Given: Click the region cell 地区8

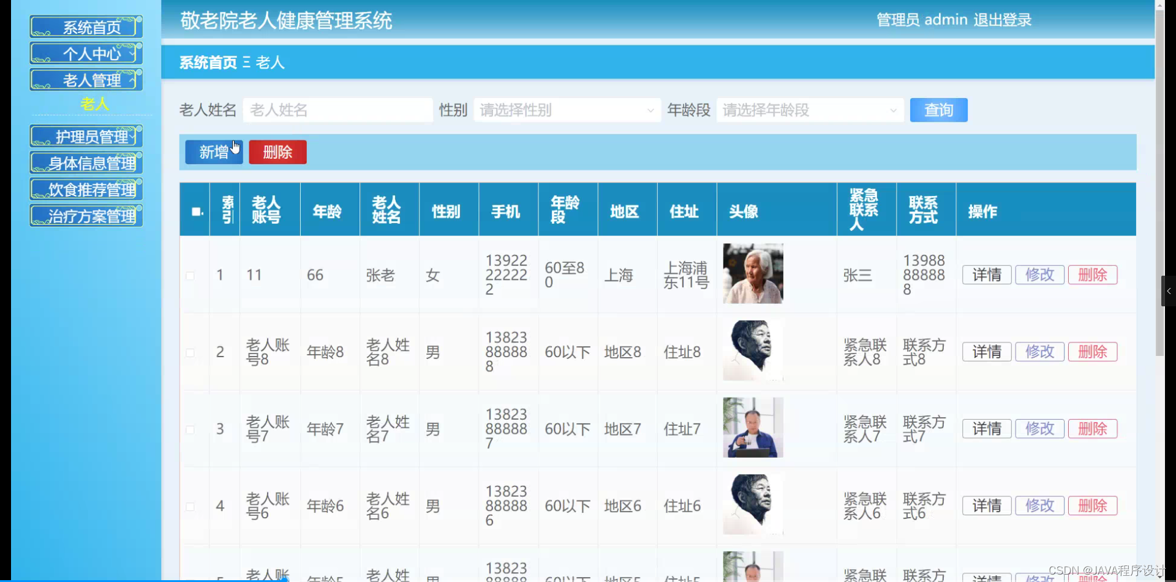Looking at the screenshot, I should coord(623,352).
